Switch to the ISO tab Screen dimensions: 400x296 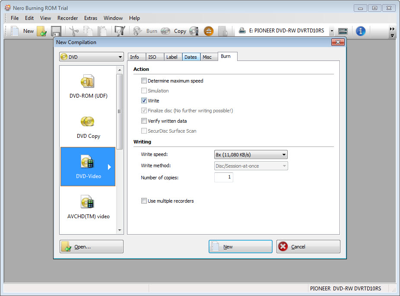click(154, 57)
